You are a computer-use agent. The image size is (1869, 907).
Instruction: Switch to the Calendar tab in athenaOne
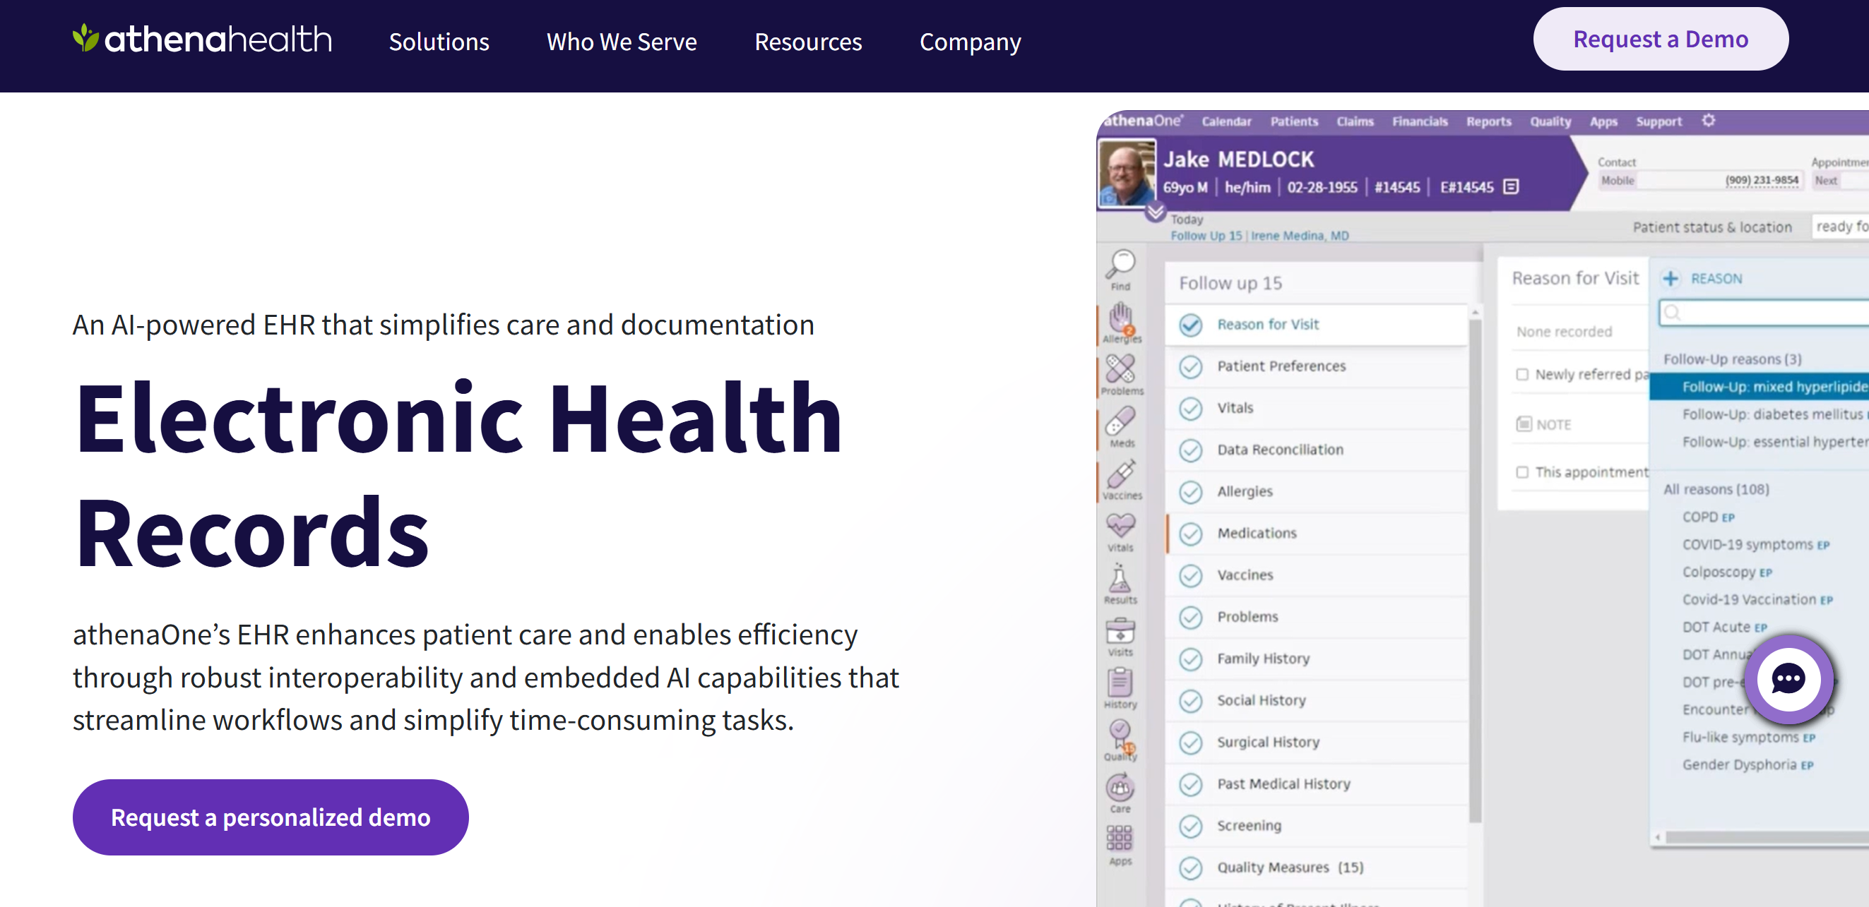pyautogui.click(x=1226, y=121)
